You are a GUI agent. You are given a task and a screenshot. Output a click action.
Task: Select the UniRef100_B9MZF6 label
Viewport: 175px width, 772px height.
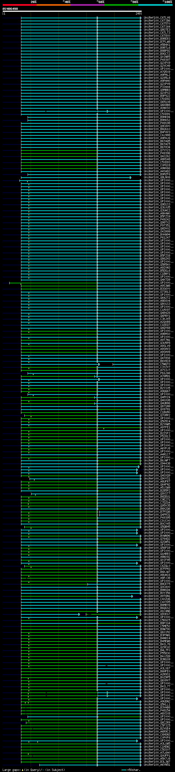[x=157, y=174]
